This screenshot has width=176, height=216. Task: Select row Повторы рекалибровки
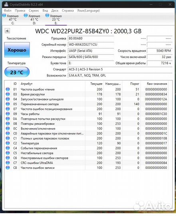pyautogui.click(x=87, y=124)
